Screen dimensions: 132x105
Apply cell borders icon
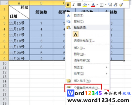click(102, 5)
